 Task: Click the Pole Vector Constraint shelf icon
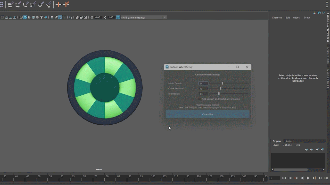click(x=48, y=4)
